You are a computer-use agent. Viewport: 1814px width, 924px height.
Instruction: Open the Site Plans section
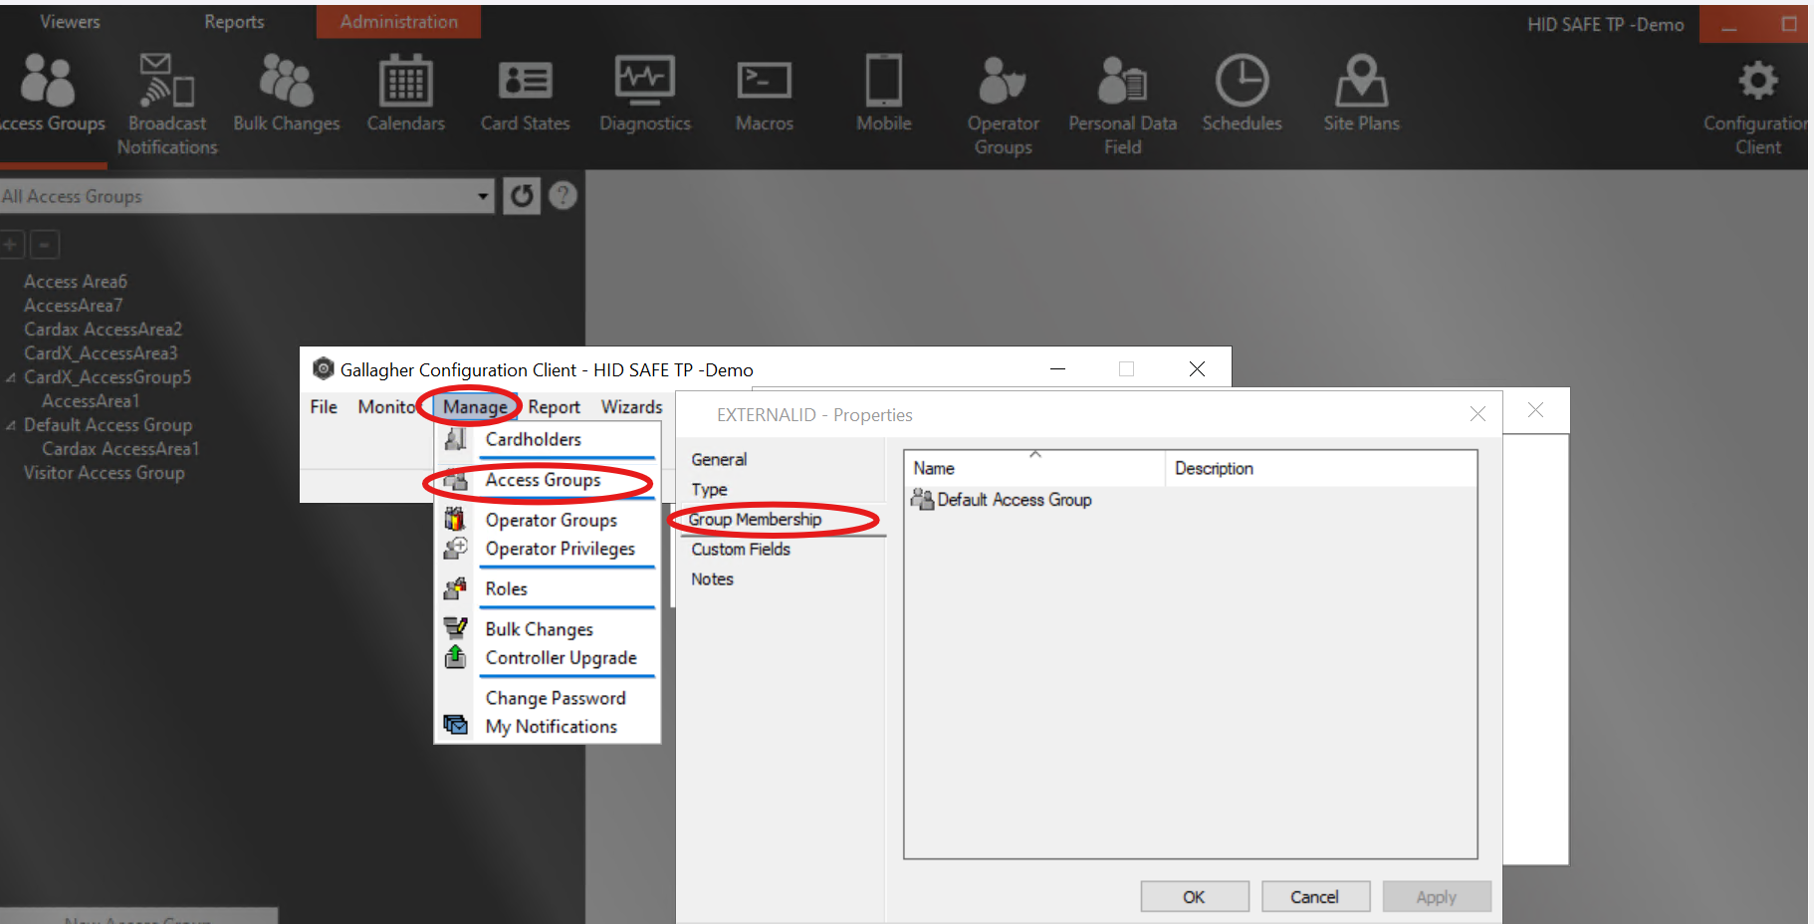pyautogui.click(x=1362, y=95)
